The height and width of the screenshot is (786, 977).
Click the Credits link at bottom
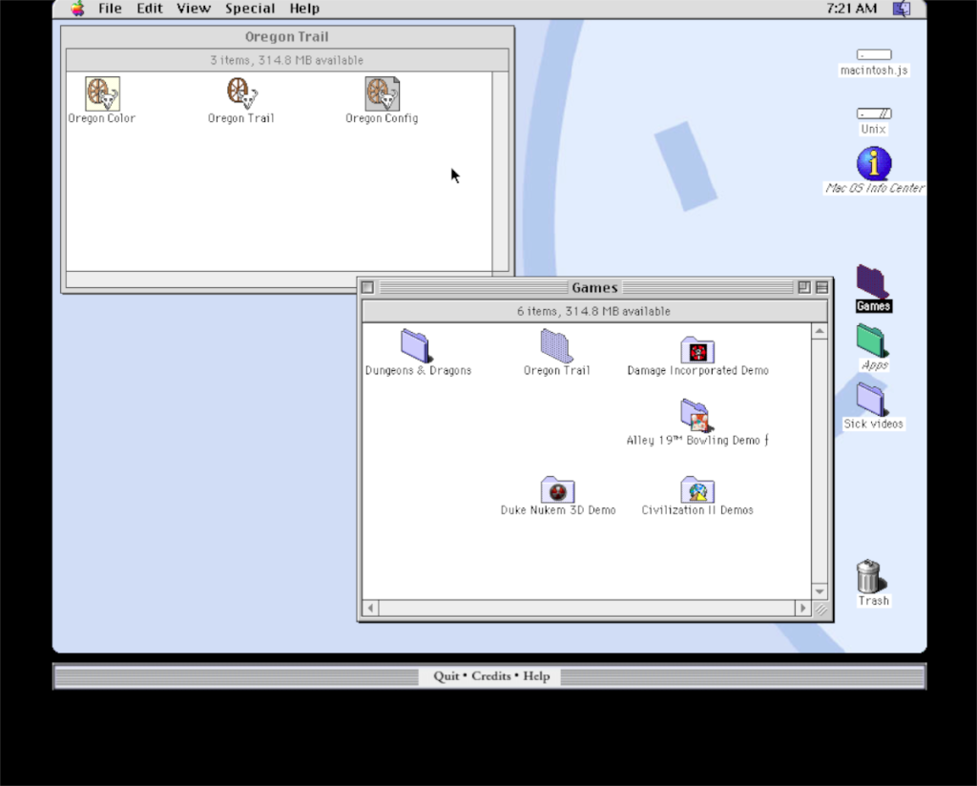click(490, 675)
